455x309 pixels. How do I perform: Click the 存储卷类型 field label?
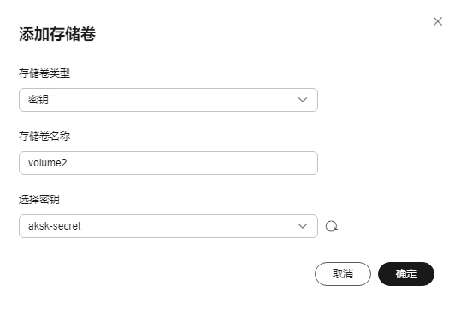[44, 73]
